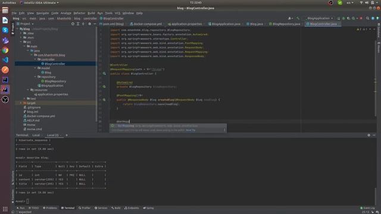Open the Services tool window
The width and height of the screenshot is (381, 214).
pyautogui.click(x=101, y=208)
